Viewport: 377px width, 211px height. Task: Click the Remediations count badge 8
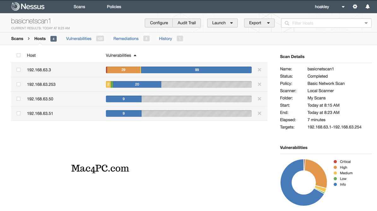click(x=146, y=39)
